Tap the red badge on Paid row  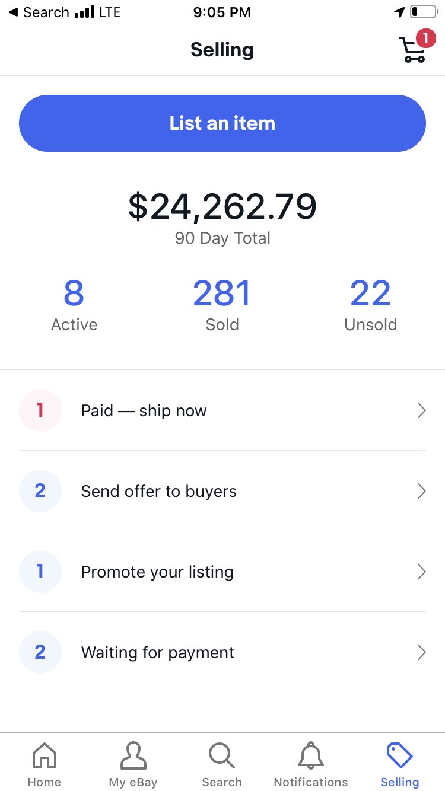pyautogui.click(x=40, y=410)
